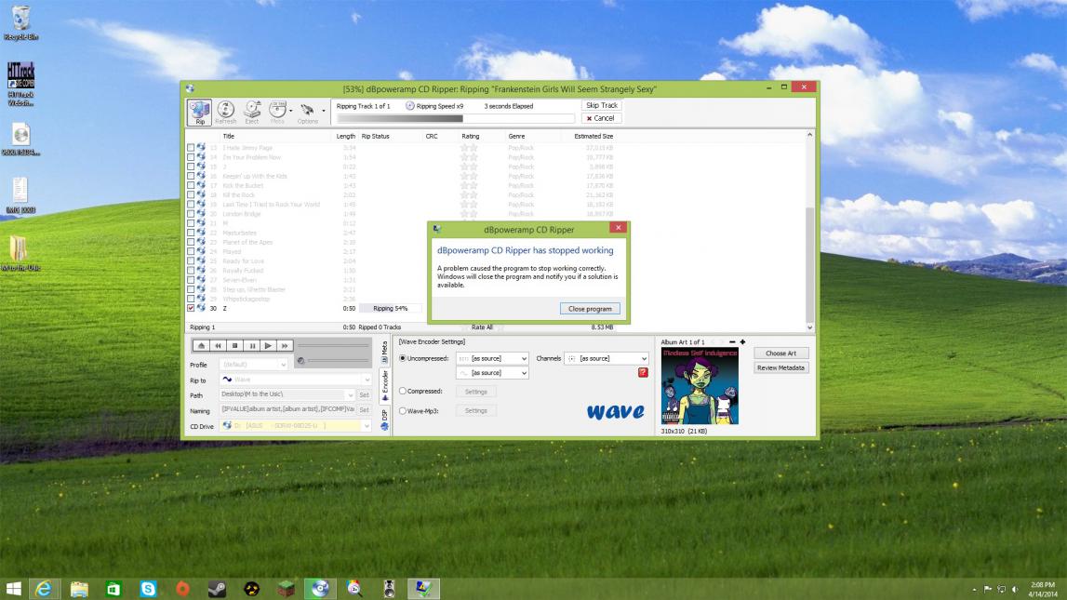Select the Compressed radio button
The height and width of the screenshot is (600, 1067).
[x=403, y=392]
